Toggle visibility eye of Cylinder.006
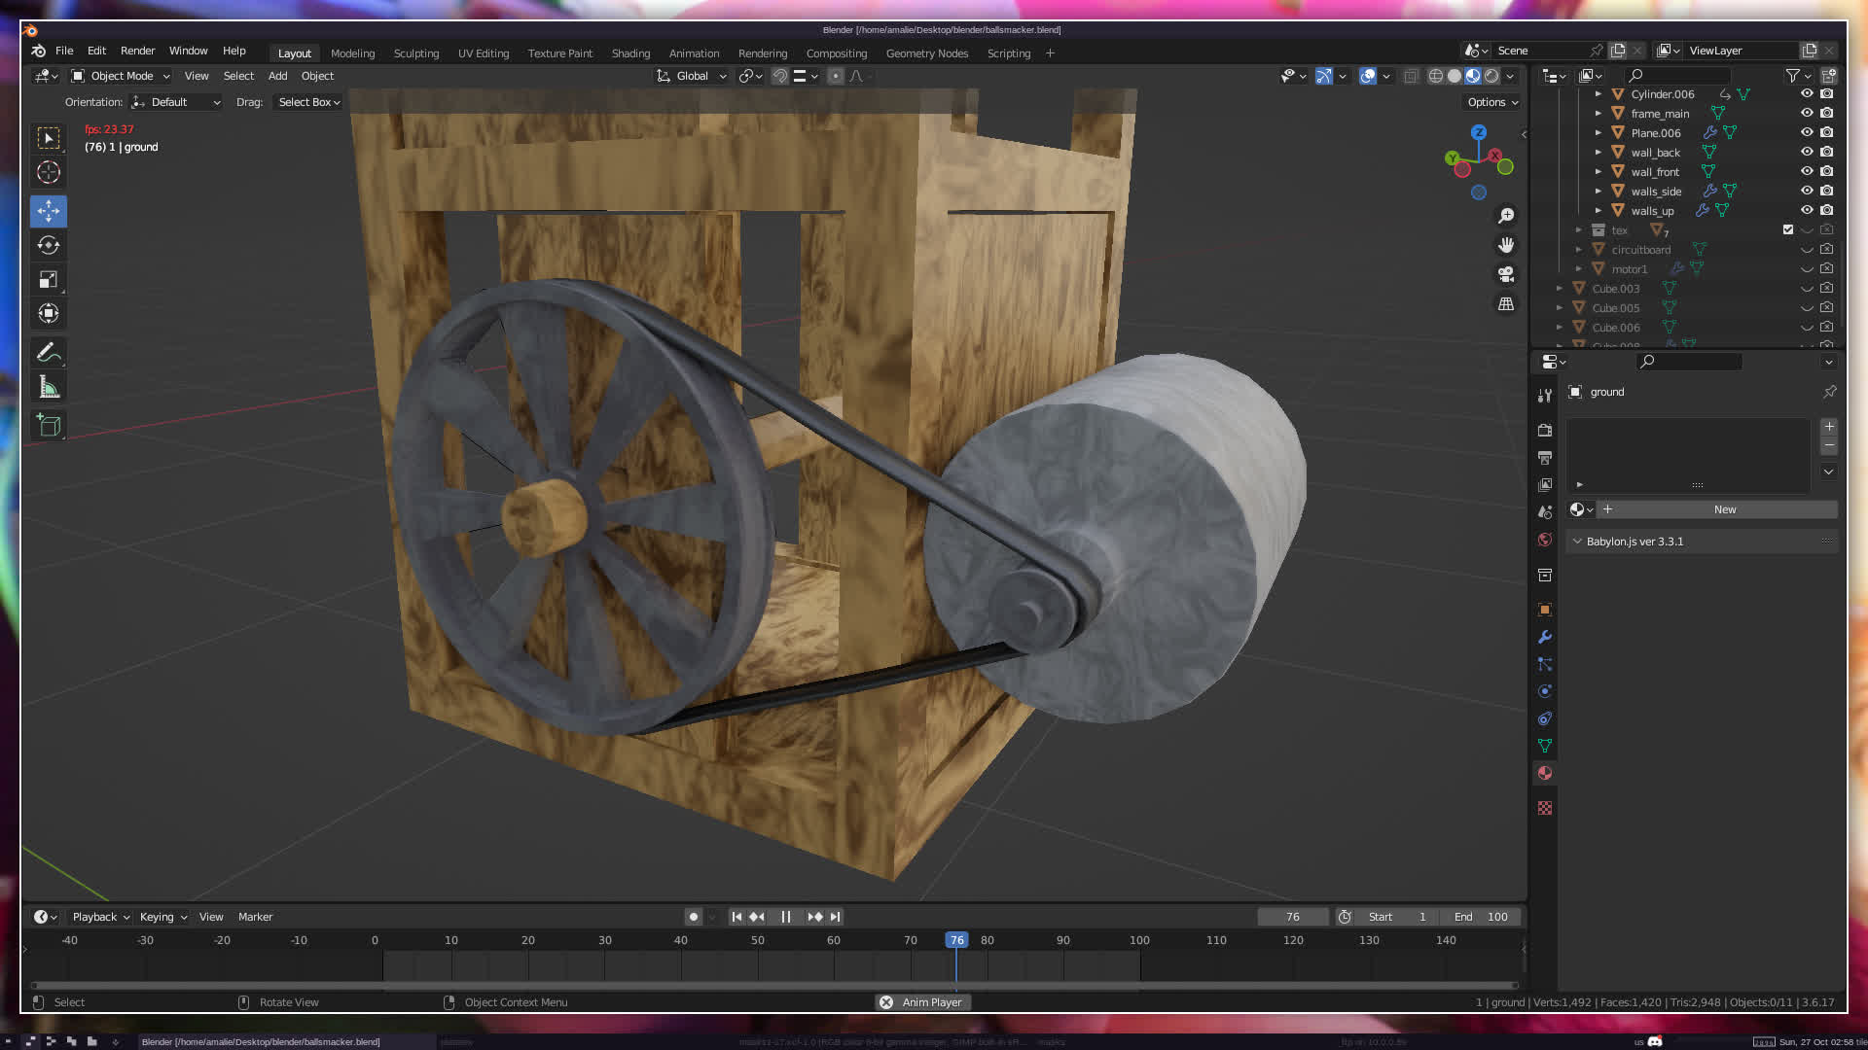 (1807, 94)
